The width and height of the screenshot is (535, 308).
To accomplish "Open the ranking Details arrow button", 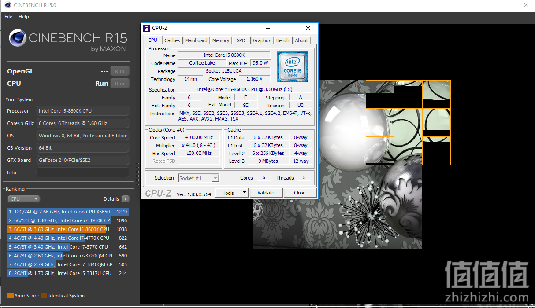I will click(x=126, y=199).
